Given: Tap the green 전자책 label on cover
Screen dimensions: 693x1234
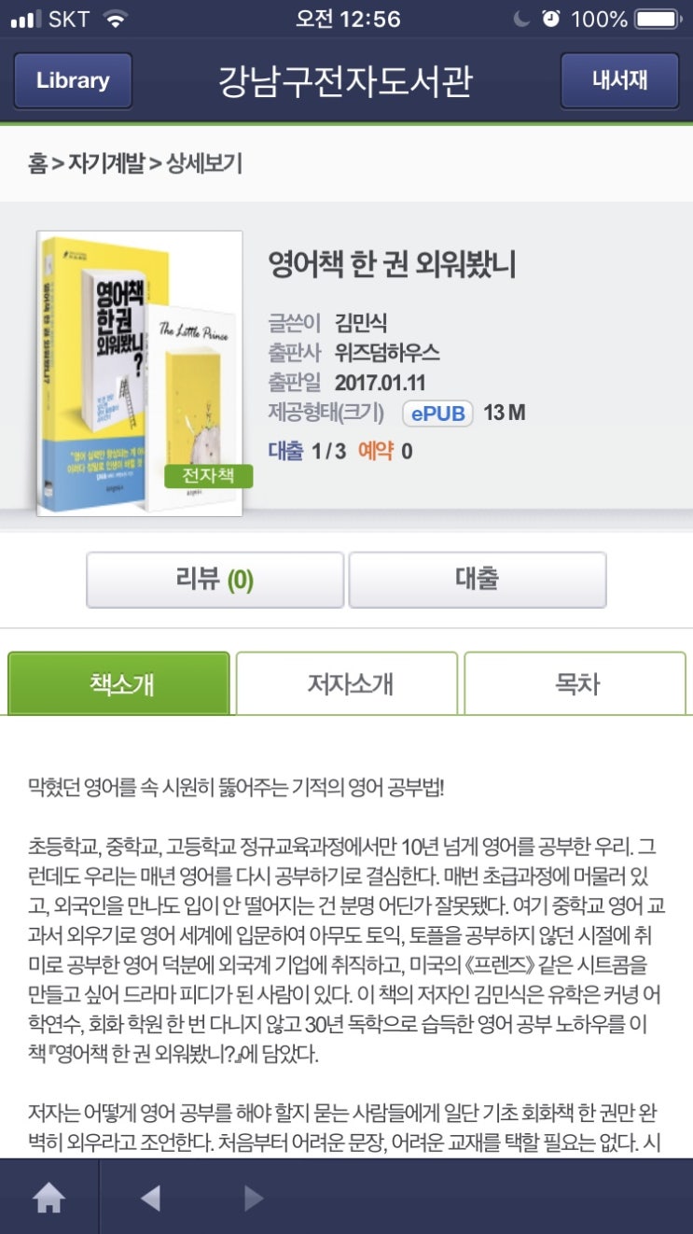Looking at the screenshot, I should [208, 475].
